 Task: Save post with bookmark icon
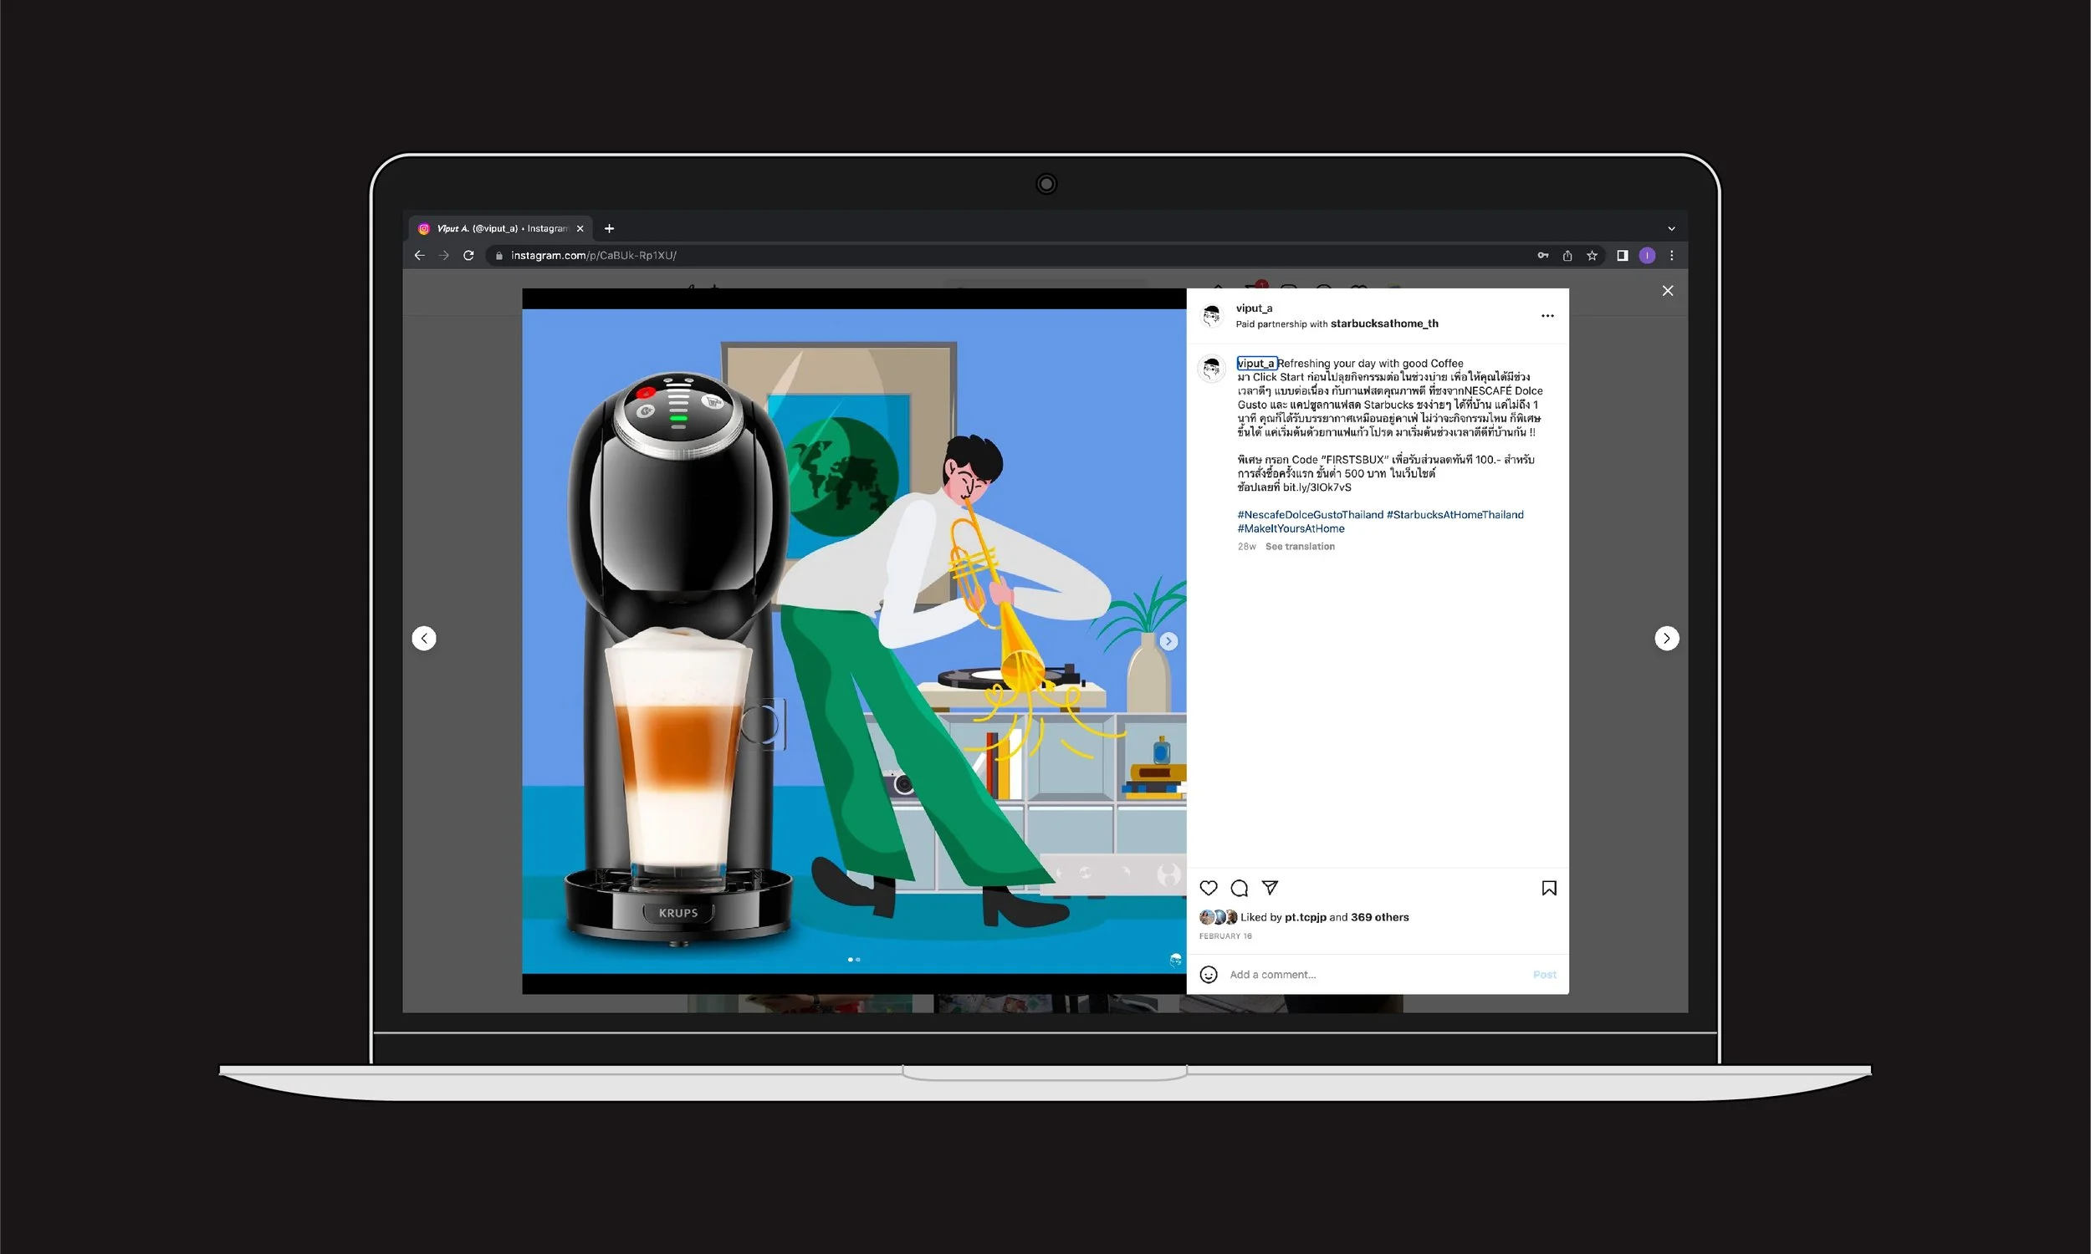point(1548,888)
